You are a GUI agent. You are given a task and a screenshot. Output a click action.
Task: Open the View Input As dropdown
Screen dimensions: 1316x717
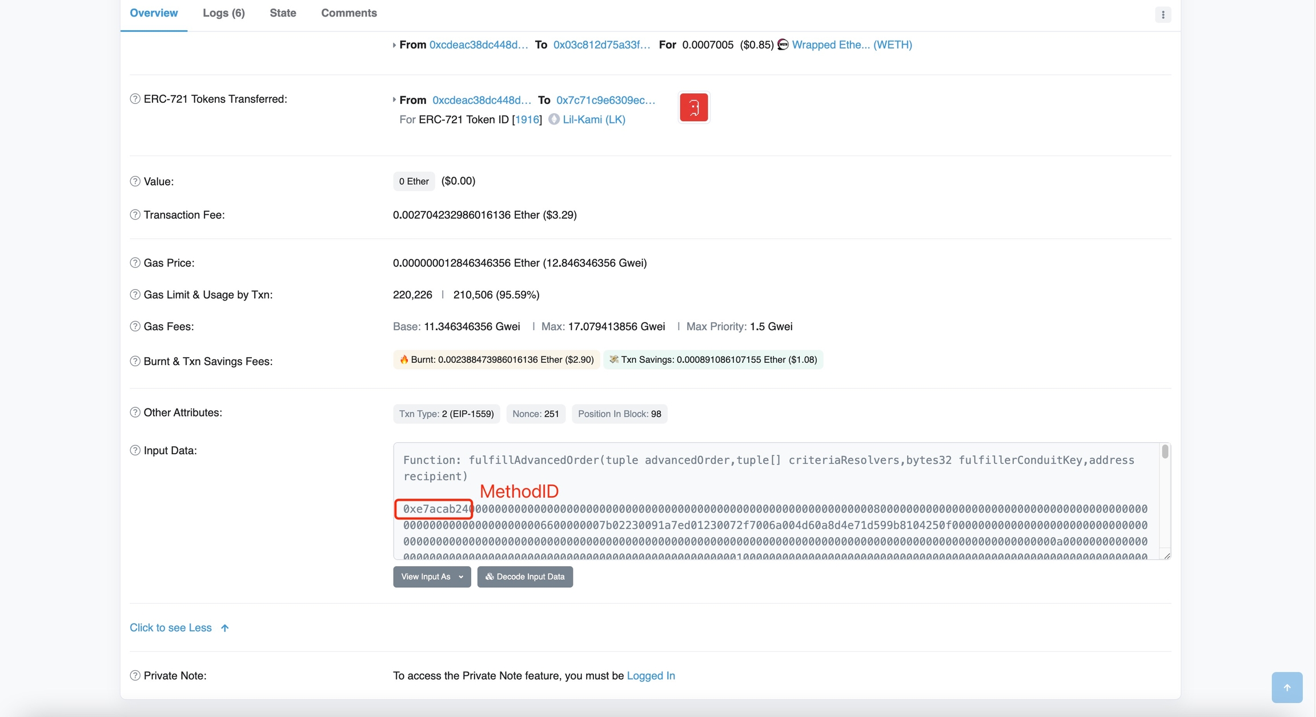tap(431, 576)
